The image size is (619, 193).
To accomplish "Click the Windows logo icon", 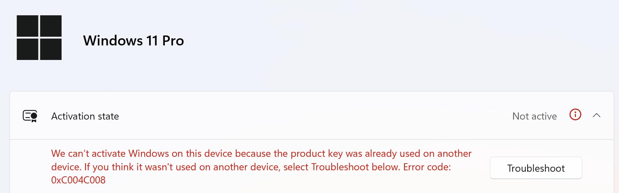I will coord(39,38).
